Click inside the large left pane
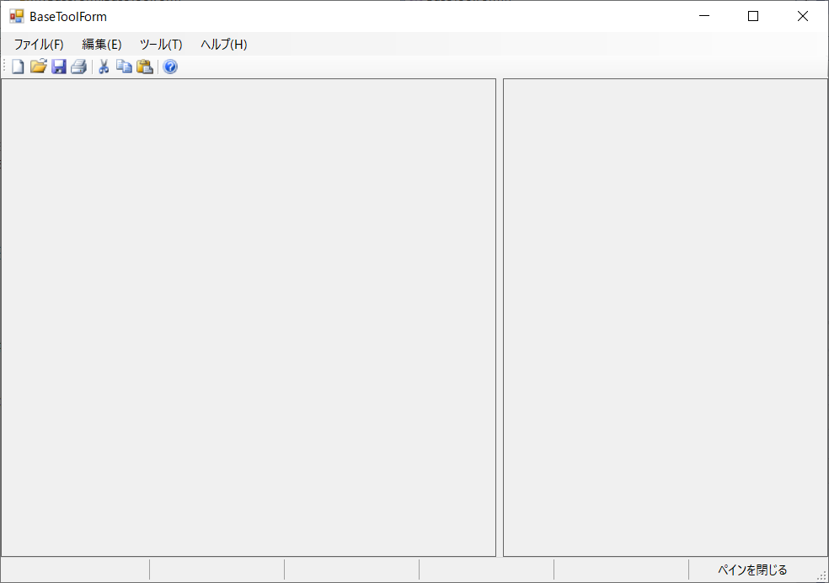The image size is (829, 583). coord(248,317)
